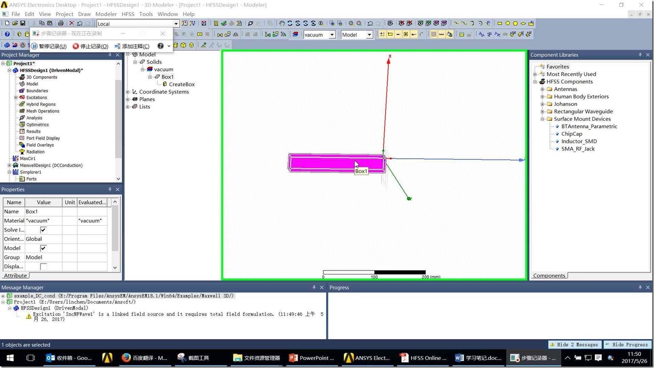This screenshot has width=654, height=368.
Task: Select Boundaries in Project Manager
Action: pyautogui.click(x=37, y=91)
